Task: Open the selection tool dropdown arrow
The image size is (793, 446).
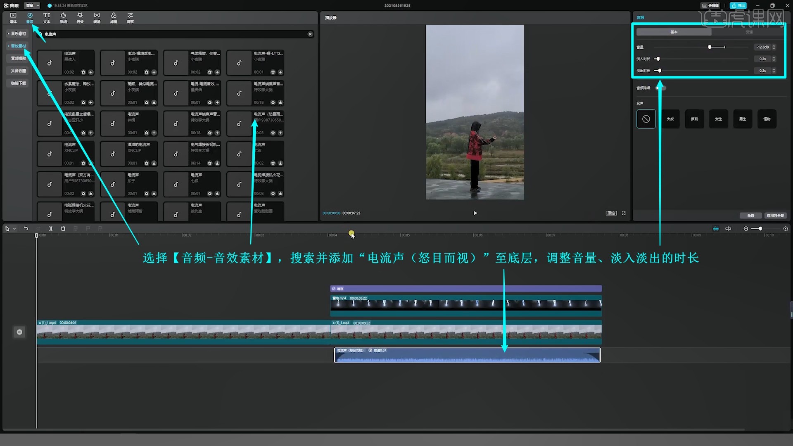Action: [14, 229]
